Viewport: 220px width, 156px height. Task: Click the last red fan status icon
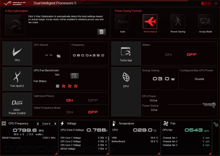[76, 86]
